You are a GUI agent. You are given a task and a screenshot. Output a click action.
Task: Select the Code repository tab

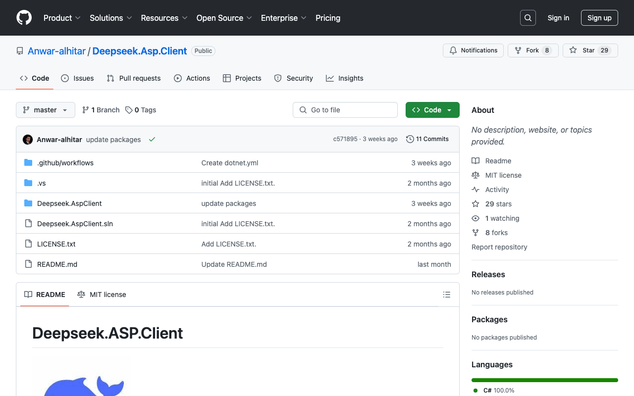point(35,78)
